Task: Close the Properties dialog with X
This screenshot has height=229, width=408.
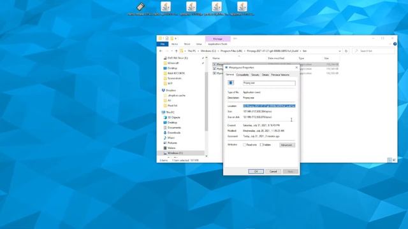Action: tap(296, 67)
